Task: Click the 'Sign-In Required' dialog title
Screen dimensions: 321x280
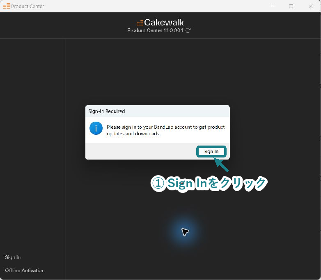Action: point(106,111)
